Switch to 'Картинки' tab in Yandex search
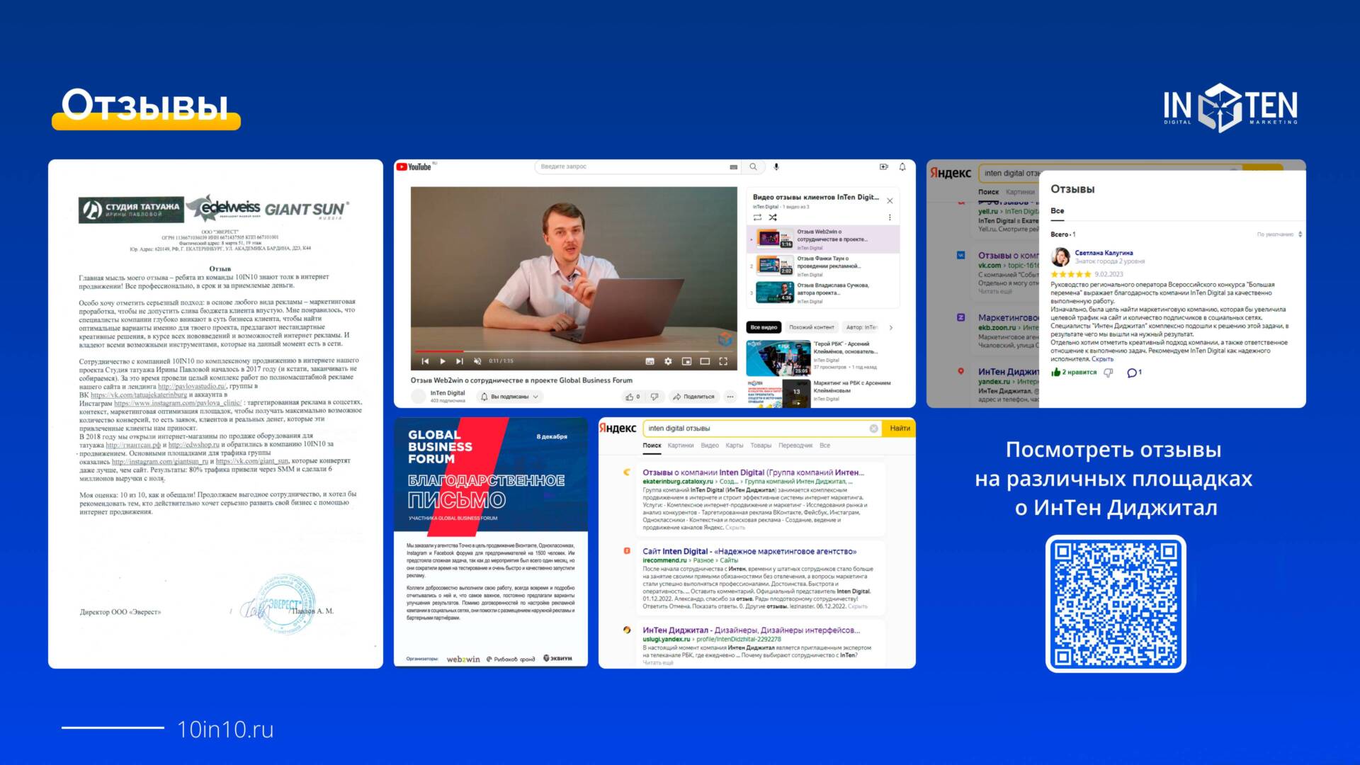The image size is (1360, 765). 680,446
